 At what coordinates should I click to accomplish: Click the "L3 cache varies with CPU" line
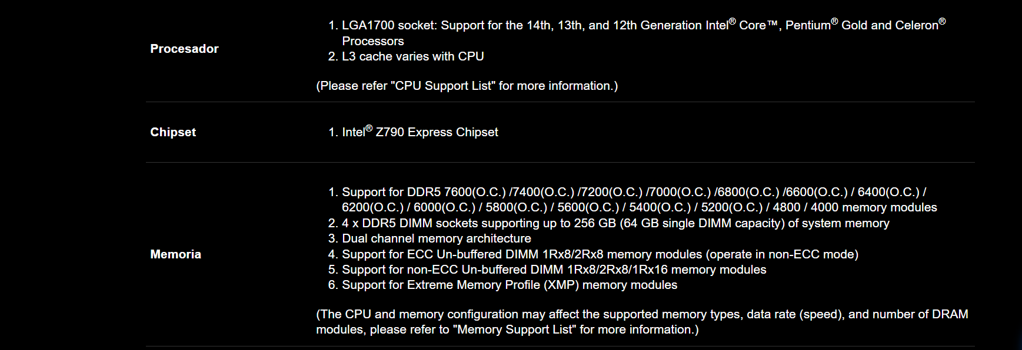pos(412,56)
